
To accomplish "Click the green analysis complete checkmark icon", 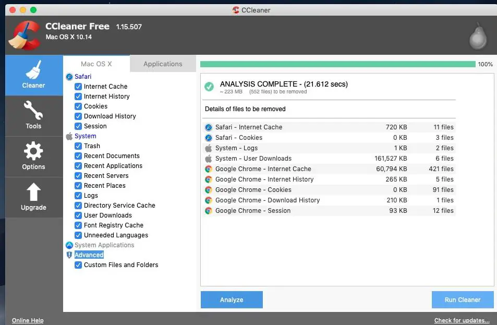I will (x=209, y=86).
